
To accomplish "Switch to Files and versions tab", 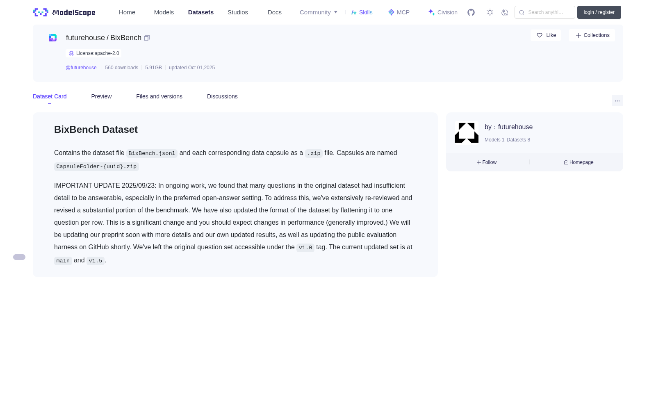I will coord(159,96).
